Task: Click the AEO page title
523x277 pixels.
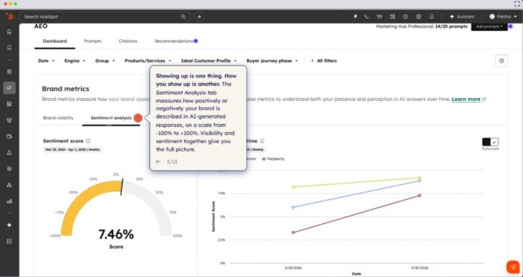Action: pos(41,26)
